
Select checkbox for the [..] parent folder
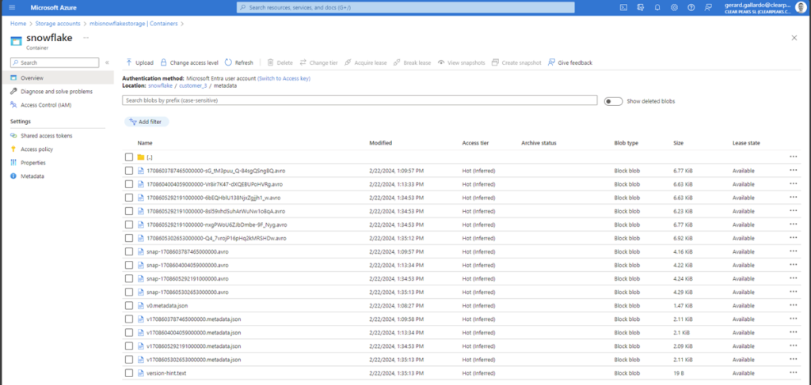129,157
